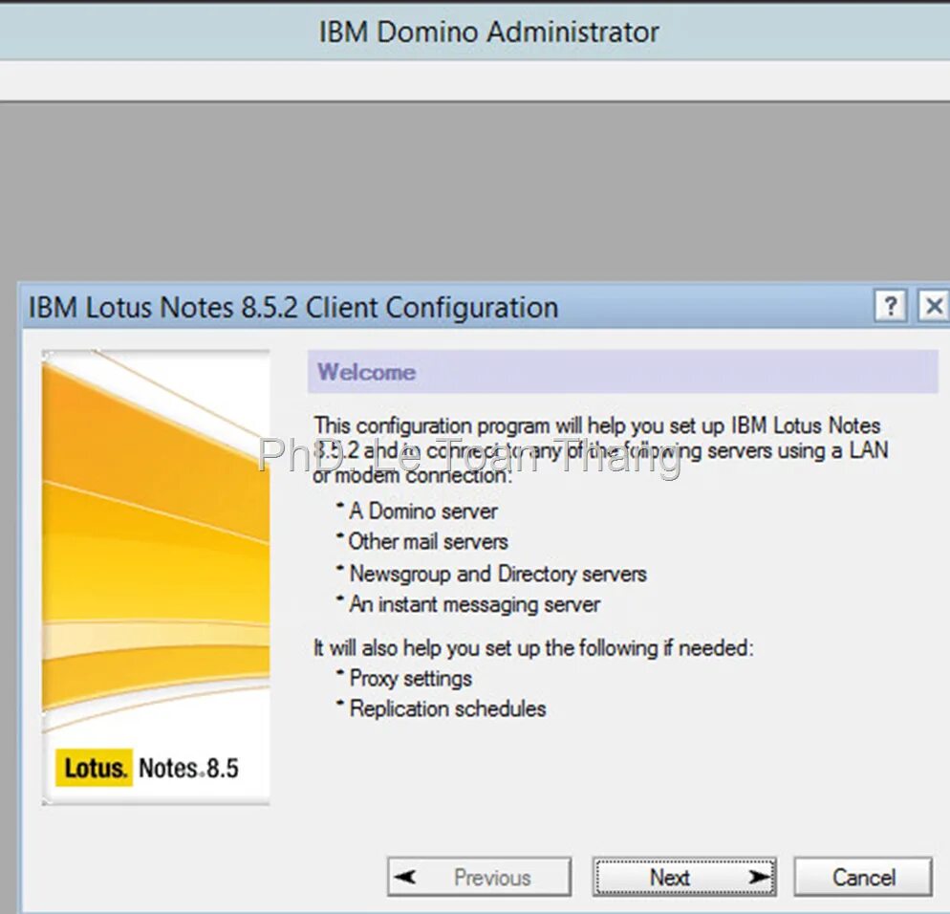950x914 pixels.
Task: Click the dialog title 'IBM Lotus Notes 8.5.2 Client Configuration'
Action: pyautogui.click(x=293, y=307)
